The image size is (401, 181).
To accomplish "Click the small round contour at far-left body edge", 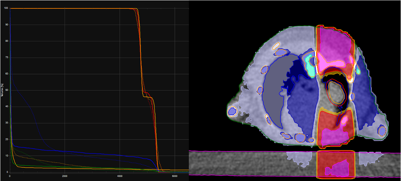I will coord(232,111).
